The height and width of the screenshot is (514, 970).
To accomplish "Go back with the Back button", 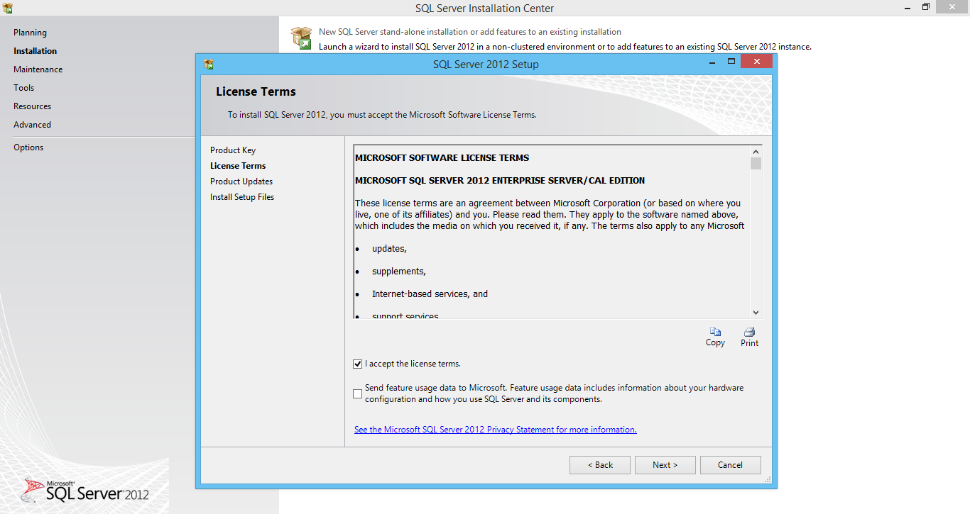I will click(x=600, y=465).
